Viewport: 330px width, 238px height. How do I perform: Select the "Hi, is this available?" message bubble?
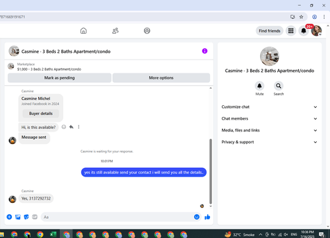coord(38,128)
